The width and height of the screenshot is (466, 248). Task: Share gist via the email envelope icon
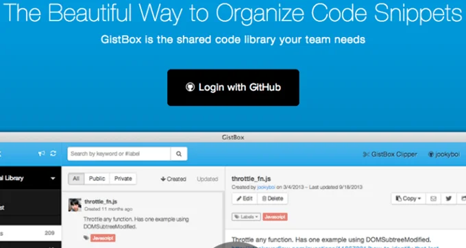[433, 199]
